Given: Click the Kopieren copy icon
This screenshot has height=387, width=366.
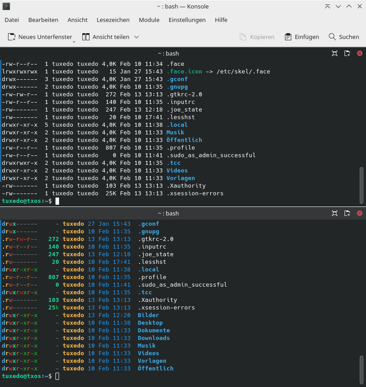Looking at the screenshot, I should click(243, 37).
